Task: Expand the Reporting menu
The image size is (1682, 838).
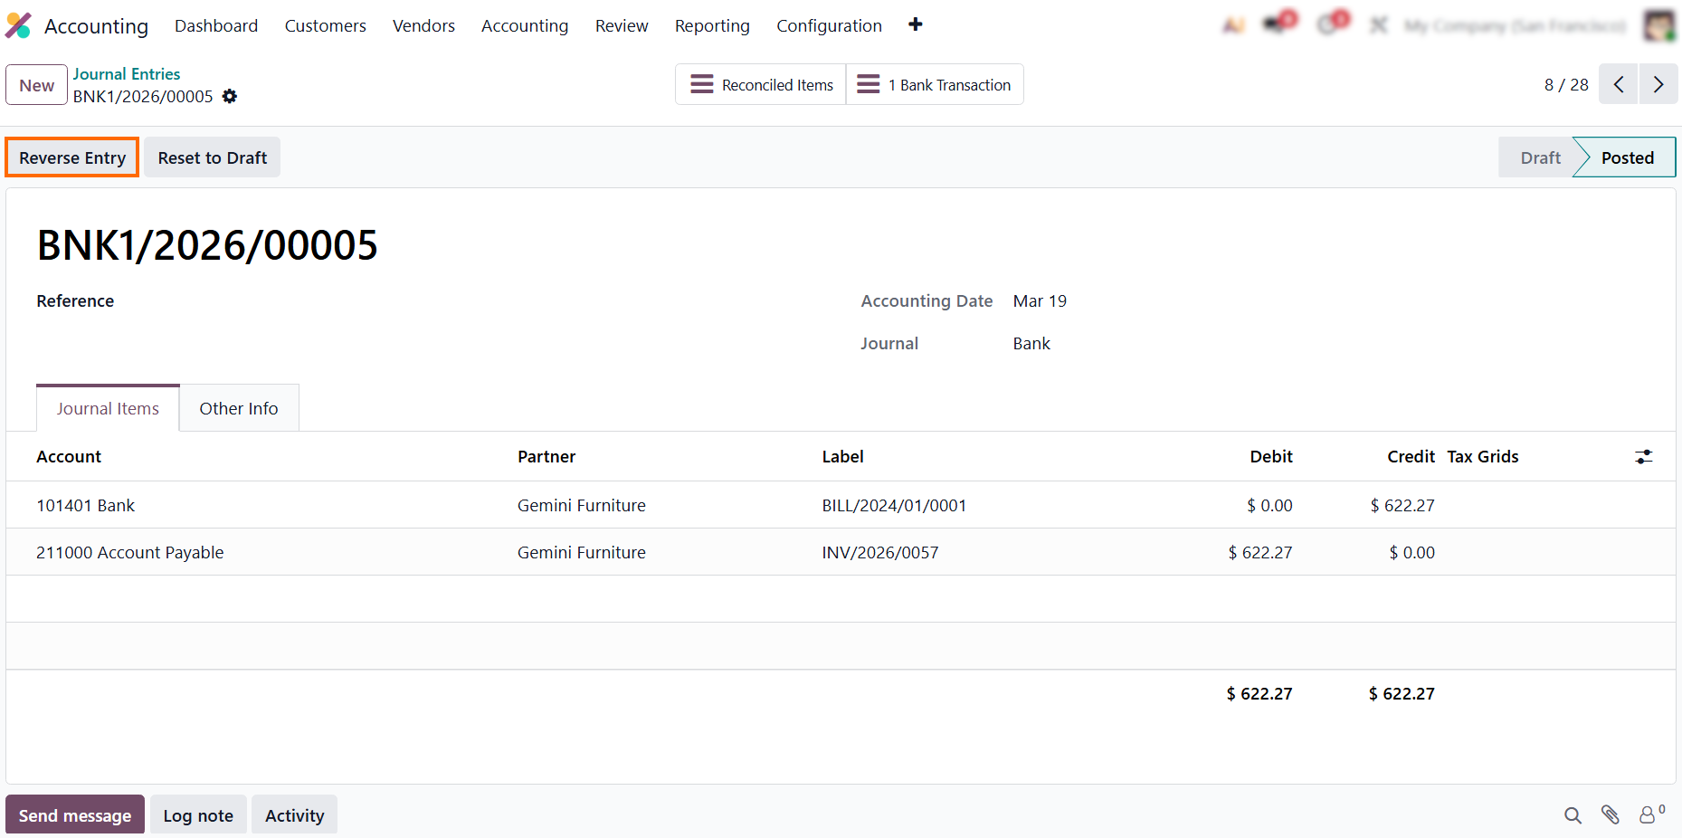Action: [712, 26]
